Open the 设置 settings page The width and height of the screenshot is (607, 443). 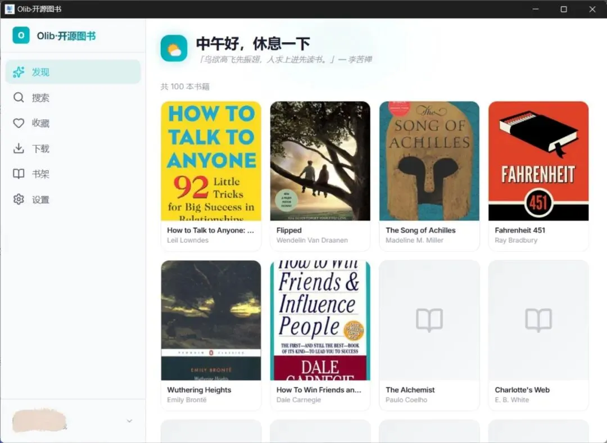[x=73, y=200]
